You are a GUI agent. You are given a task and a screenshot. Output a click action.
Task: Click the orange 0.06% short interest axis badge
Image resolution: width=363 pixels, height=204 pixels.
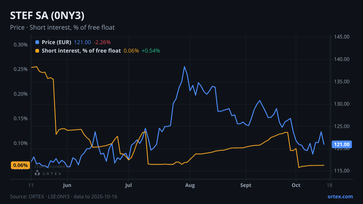[20, 165]
